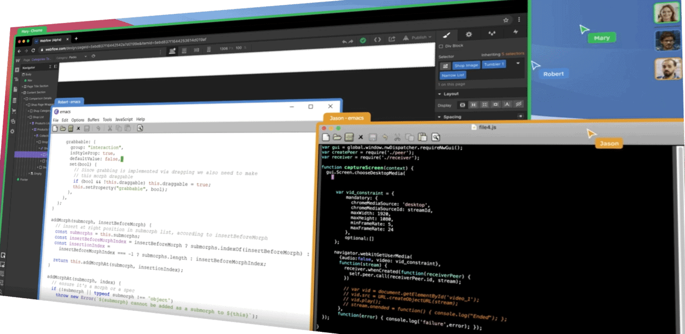Screen dimensions: 685x334
Task: Select the Cut scissors icon in Jason's emacs
Action: 397,137
